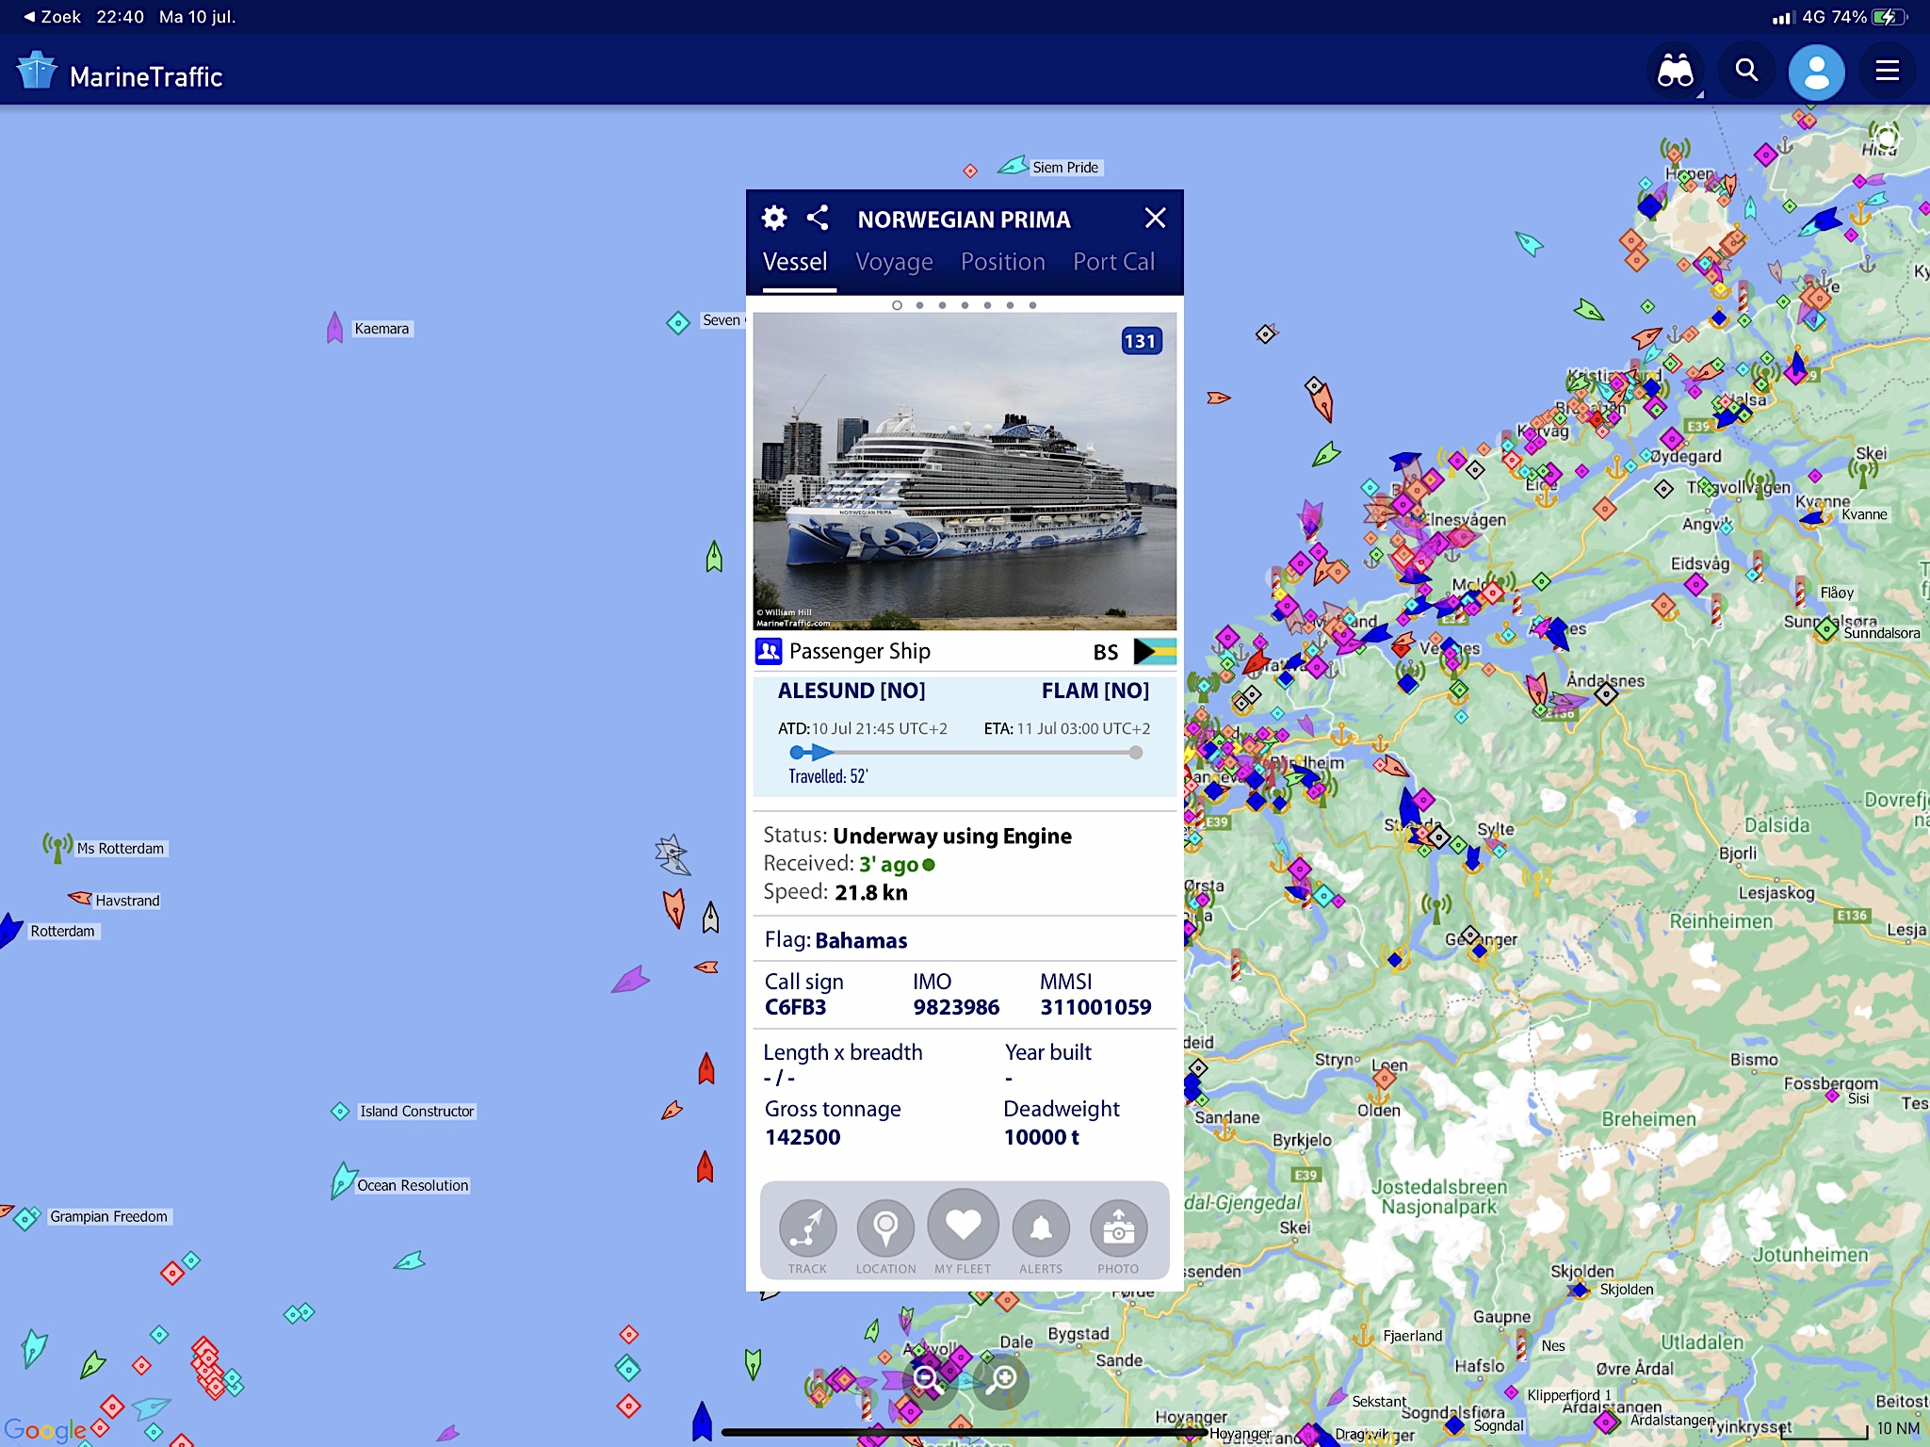Select the Siem Pride vessel label
1930x1447 pixels.
click(1064, 168)
